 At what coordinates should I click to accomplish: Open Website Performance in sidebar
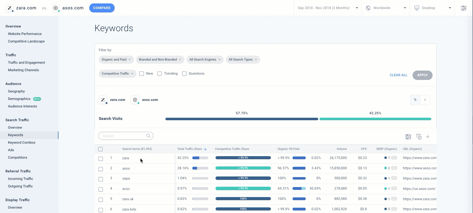[x=25, y=34]
